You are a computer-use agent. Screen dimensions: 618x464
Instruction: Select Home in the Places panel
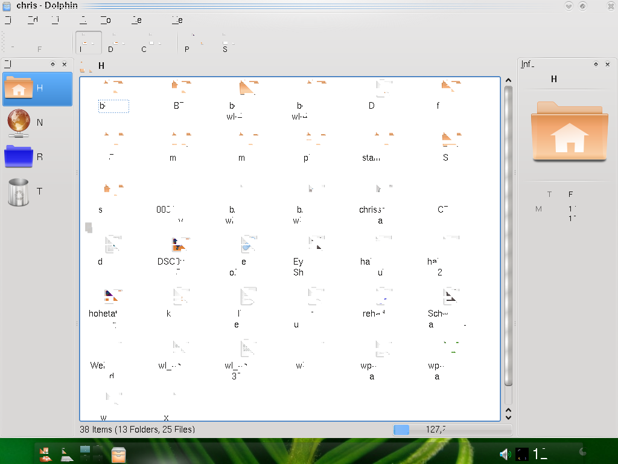pyautogui.click(x=36, y=89)
